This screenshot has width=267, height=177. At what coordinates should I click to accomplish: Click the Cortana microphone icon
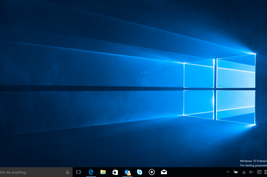68,172
